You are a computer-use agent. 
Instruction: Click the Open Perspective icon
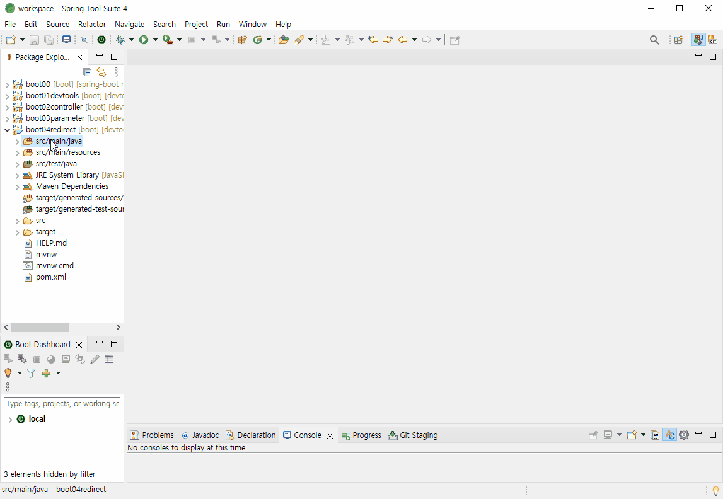pos(679,40)
